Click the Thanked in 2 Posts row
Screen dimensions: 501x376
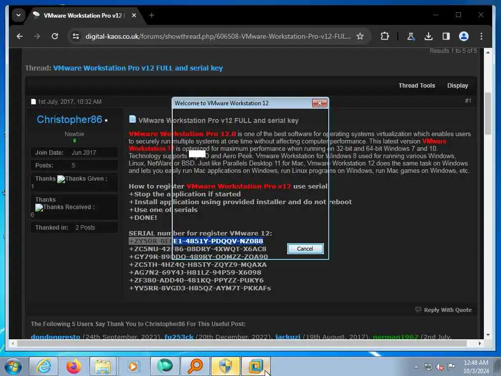point(74,227)
